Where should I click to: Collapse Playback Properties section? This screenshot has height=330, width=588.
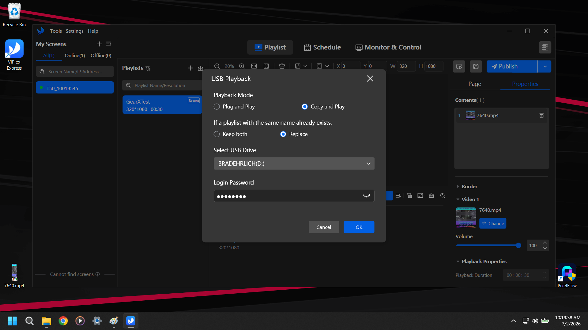click(x=458, y=261)
